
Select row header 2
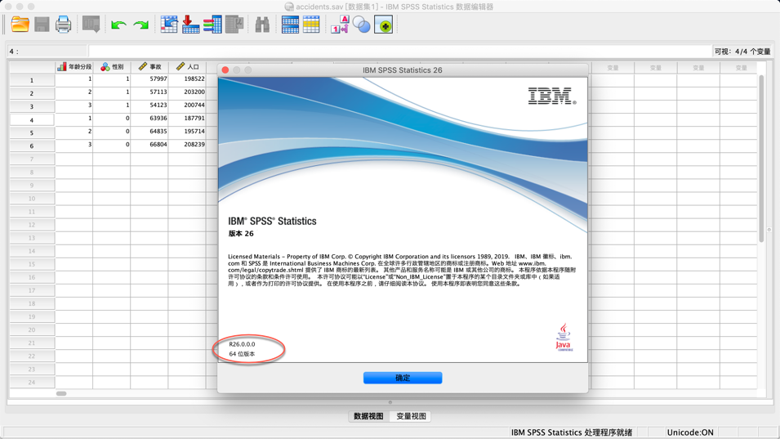pos(32,93)
